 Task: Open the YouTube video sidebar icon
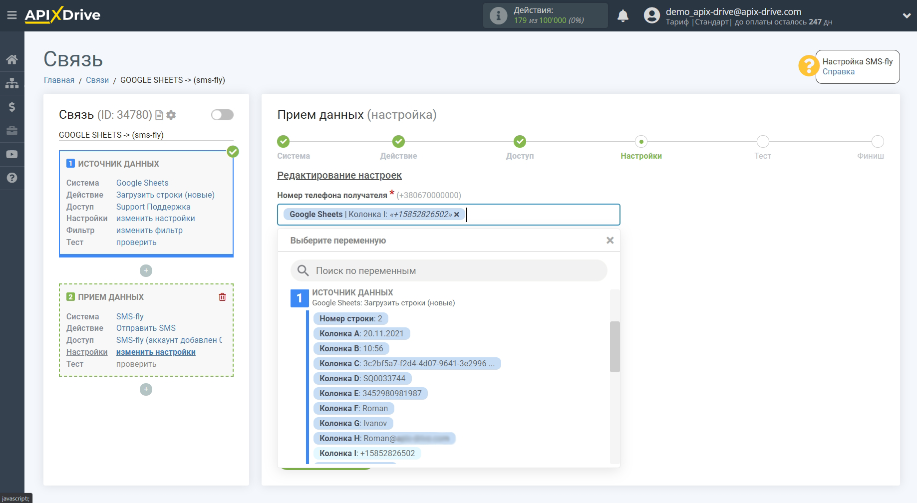12,154
